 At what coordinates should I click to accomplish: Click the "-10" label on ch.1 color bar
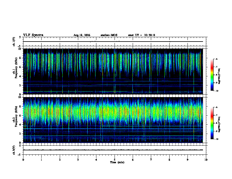(x=216, y=91)
